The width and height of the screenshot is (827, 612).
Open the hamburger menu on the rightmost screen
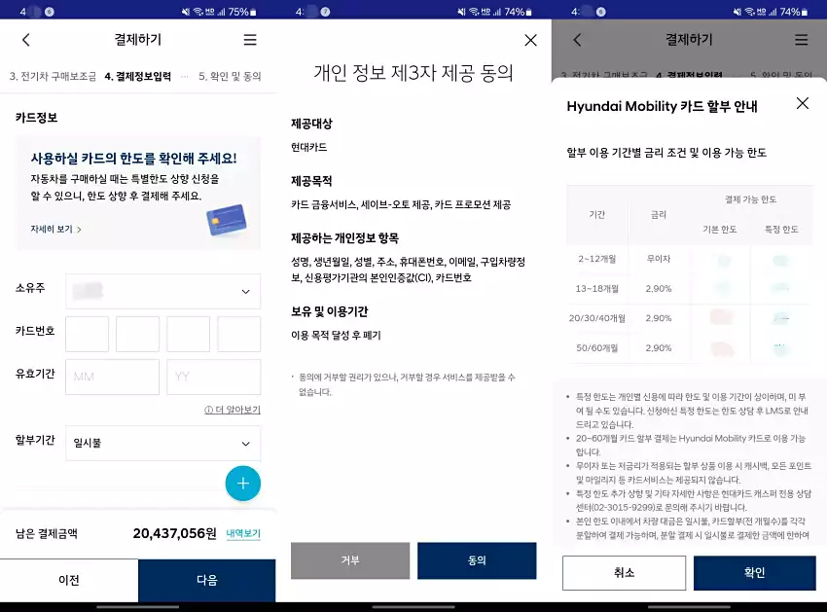click(x=801, y=40)
